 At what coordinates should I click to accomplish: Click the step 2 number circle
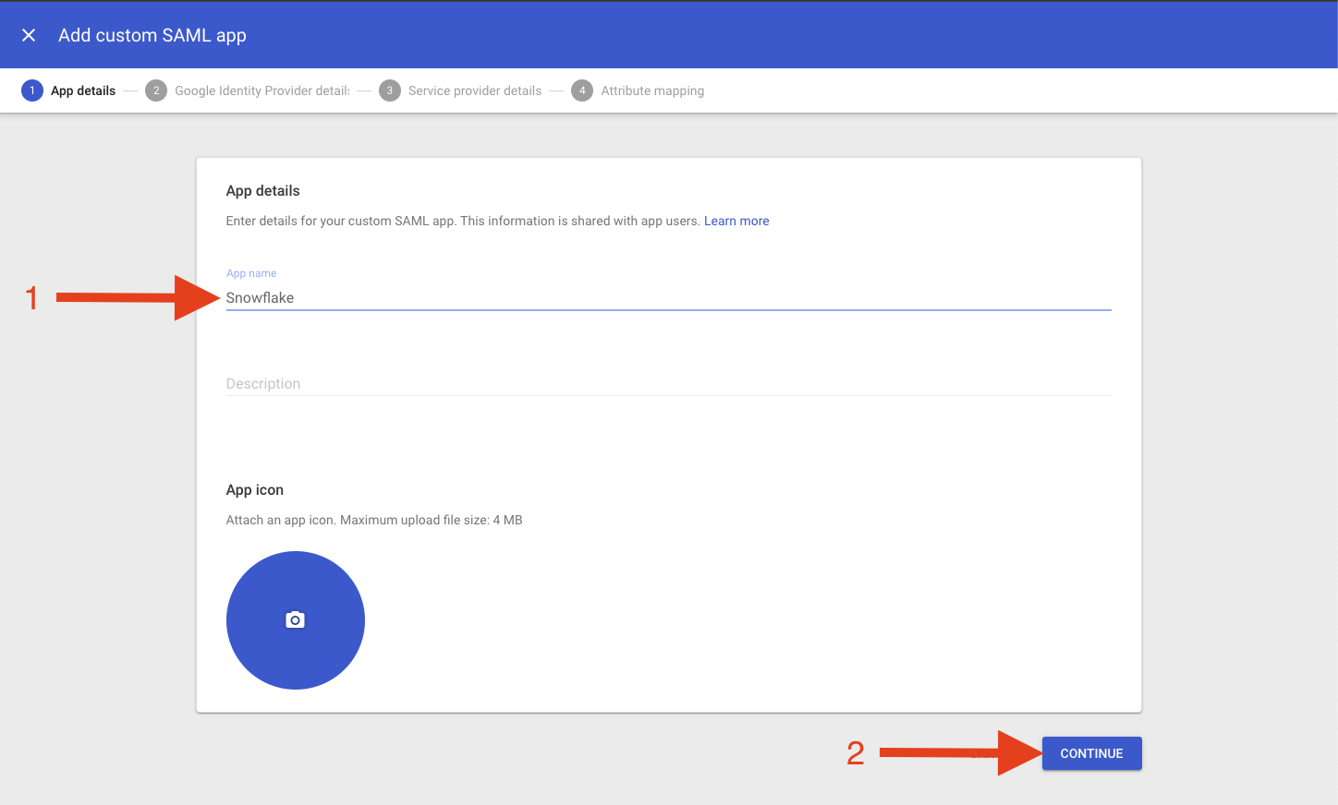point(156,90)
